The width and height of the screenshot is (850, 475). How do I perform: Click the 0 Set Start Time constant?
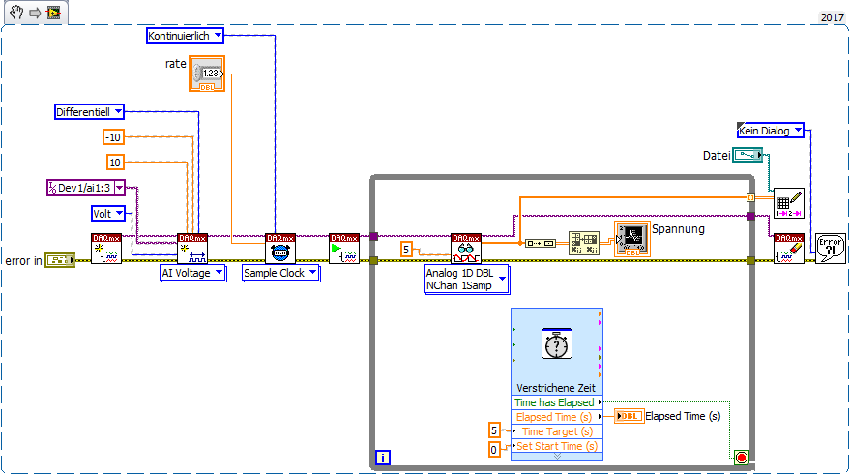(494, 450)
